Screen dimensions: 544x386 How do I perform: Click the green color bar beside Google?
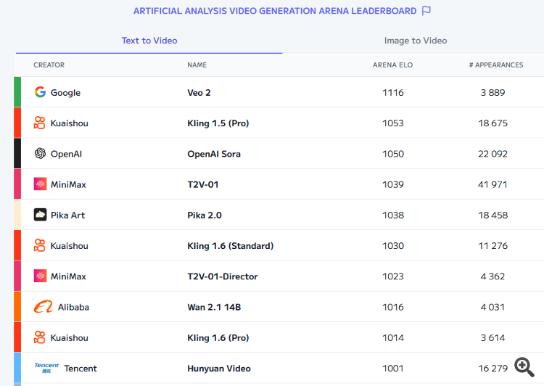click(x=17, y=92)
